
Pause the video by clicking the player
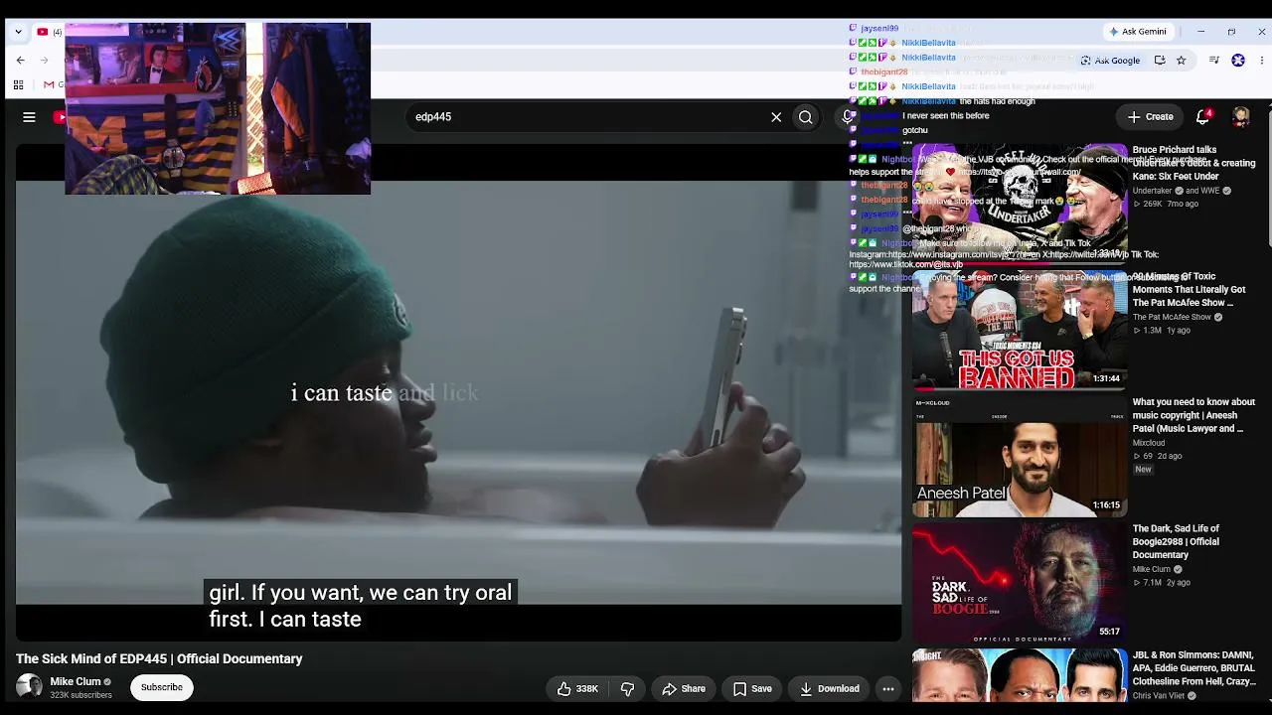(x=458, y=392)
